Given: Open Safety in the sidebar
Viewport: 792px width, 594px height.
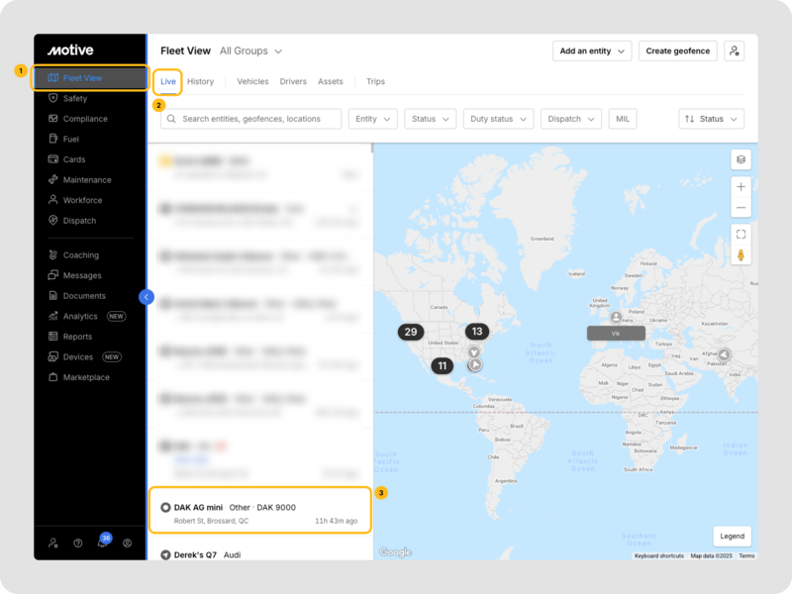Looking at the screenshot, I should [75, 98].
